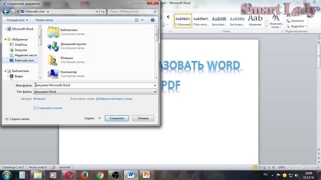Screen dimensions: 321x180
Task: Click the page count in the Word status bar
Action: 13,167
